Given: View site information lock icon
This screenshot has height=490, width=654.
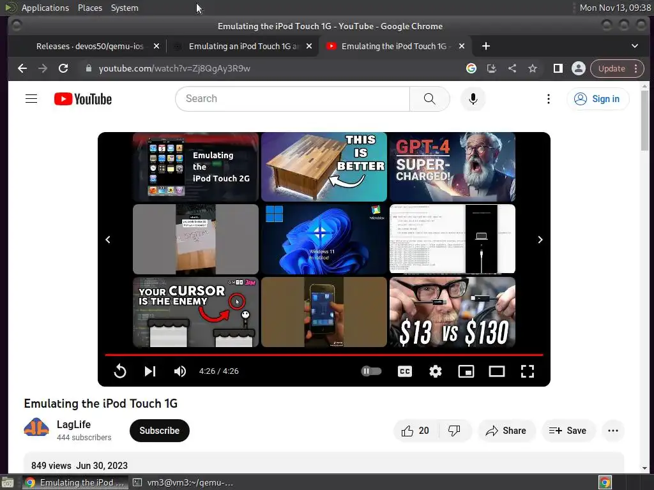Looking at the screenshot, I should tap(88, 68).
